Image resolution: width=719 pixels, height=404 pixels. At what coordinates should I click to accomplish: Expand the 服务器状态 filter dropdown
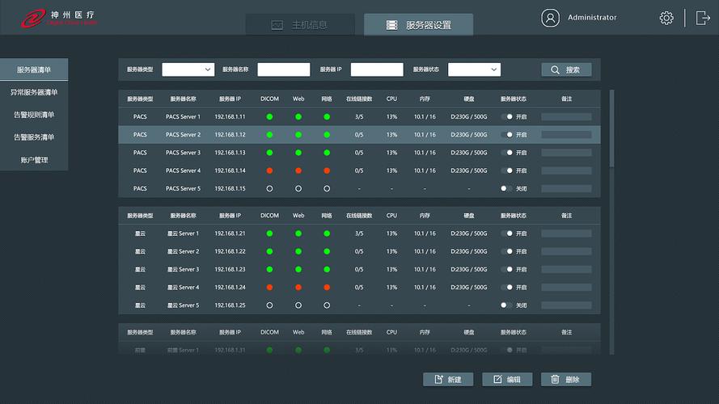coord(474,69)
